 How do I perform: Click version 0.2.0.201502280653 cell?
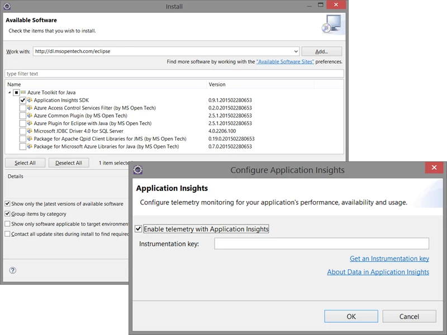[230, 108]
